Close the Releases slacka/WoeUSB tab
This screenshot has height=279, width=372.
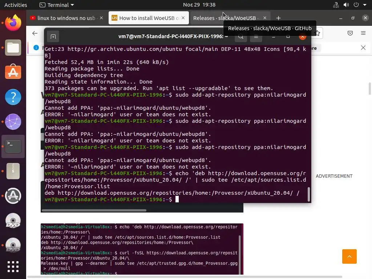(265, 18)
